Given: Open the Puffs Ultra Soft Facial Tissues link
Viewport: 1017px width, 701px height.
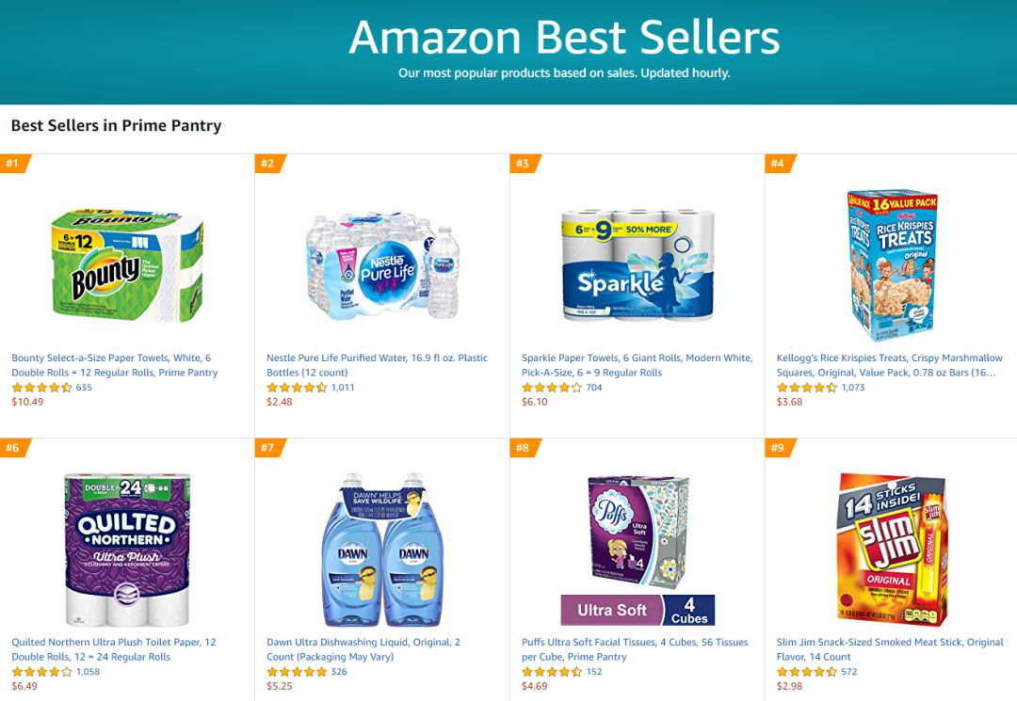Looking at the screenshot, I should click(635, 649).
